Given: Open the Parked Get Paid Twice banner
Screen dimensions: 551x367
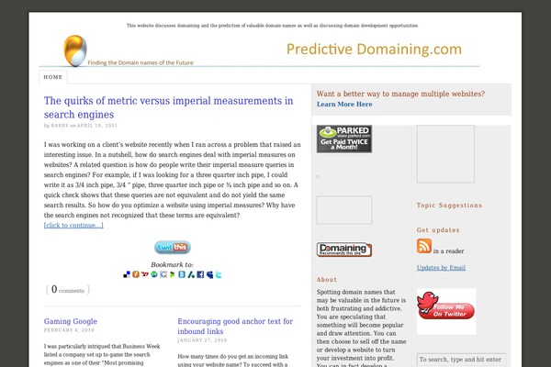Looking at the screenshot, I should pos(344,139).
